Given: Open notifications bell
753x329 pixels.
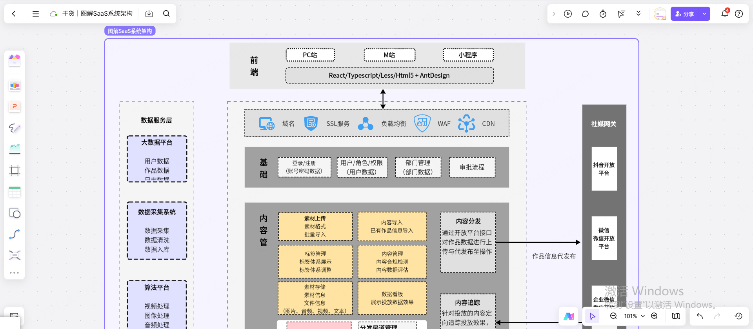Looking at the screenshot, I should pyautogui.click(x=725, y=14).
